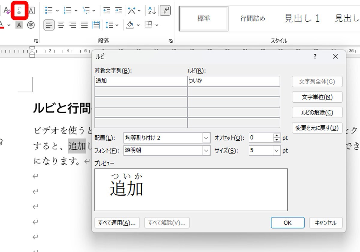Click the OK button in Ruby dialog

pos(287,223)
